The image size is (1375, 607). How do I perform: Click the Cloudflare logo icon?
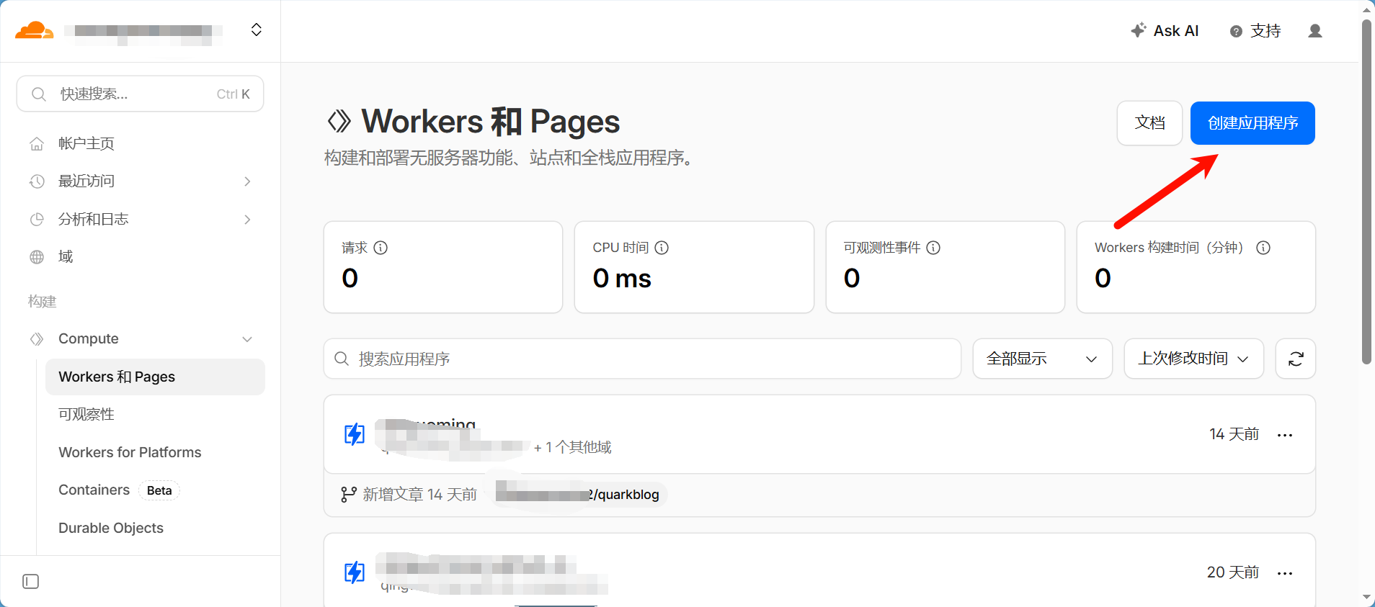34,30
